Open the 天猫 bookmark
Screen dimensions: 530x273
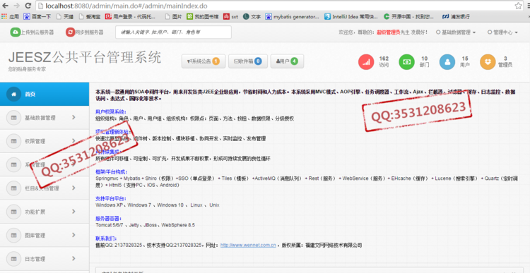[65, 16]
